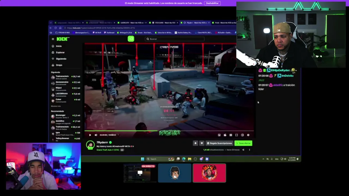The height and width of the screenshot is (196, 349).
Task: Open Windows Start menu
Action: 142,159
